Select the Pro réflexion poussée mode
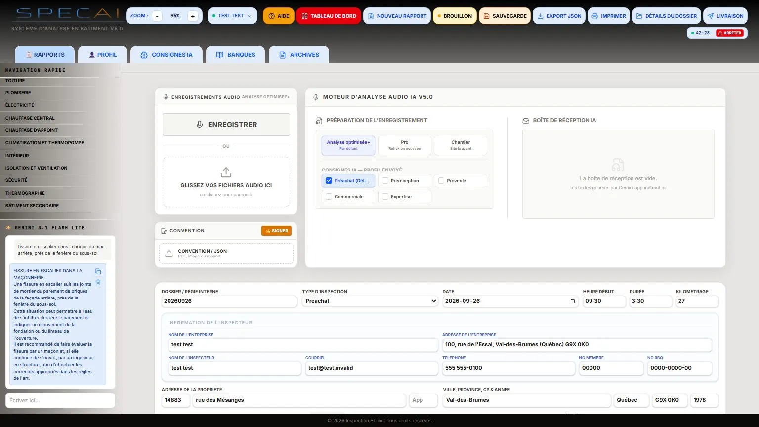759x427 pixels. point(405,145)
